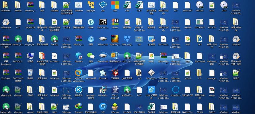This screenshot has height=114, width=255.
Task: Open the SGI icon
Action: (x=103, y=107)
